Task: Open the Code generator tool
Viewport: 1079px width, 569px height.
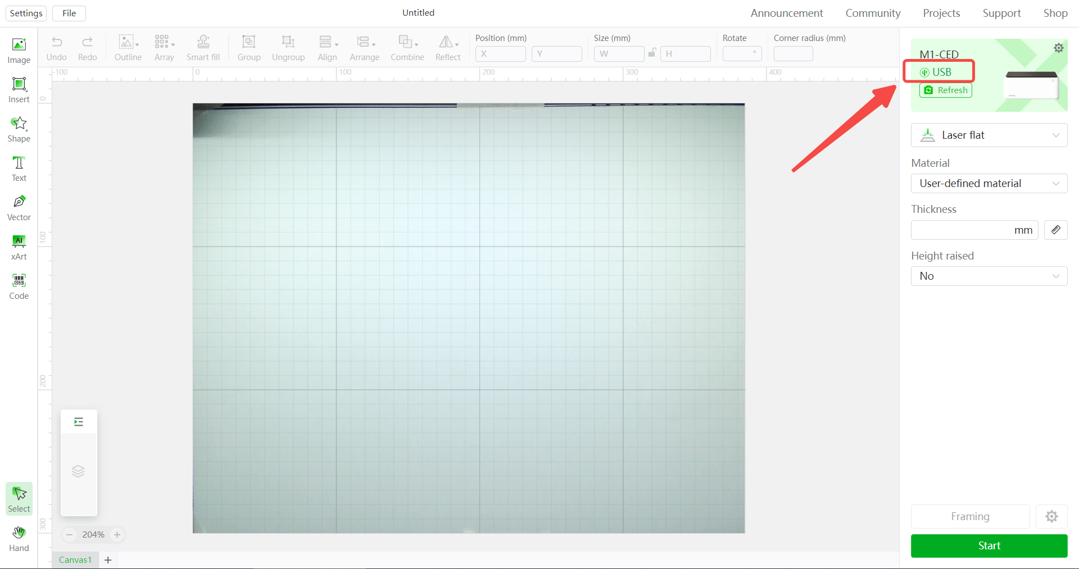Action: 19,286
